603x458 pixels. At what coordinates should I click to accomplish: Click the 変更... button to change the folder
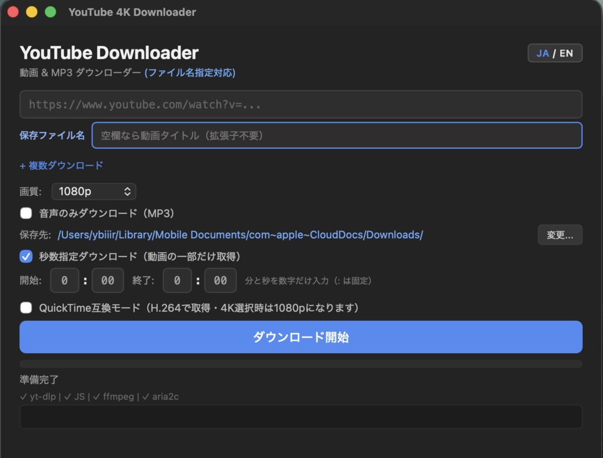pyautogui.click(x=560, y=235)
